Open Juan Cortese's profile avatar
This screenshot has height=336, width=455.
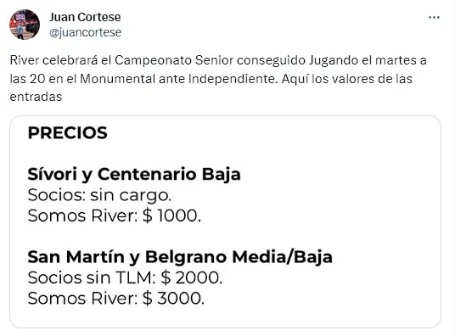(25, 25)
